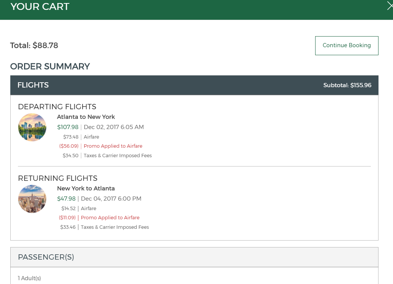
Task: Click the Continue Booking button
Action: (346, 46)
